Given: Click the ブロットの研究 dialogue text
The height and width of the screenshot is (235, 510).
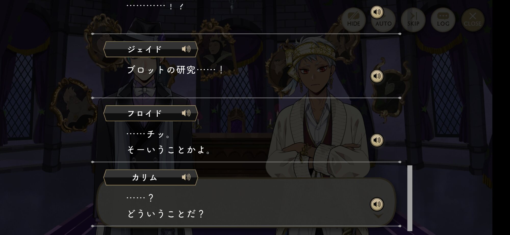Looking at the screenshot, I should pos(175,70).
